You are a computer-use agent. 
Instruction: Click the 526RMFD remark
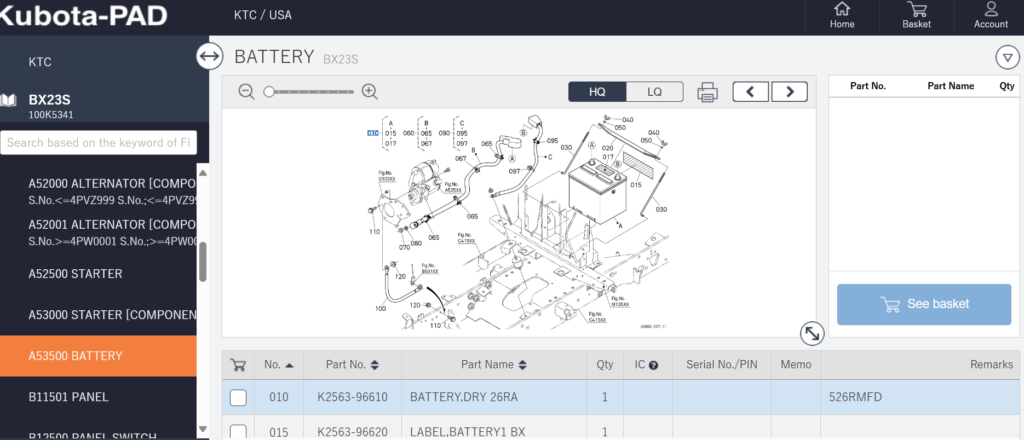(x=855, y=397)
